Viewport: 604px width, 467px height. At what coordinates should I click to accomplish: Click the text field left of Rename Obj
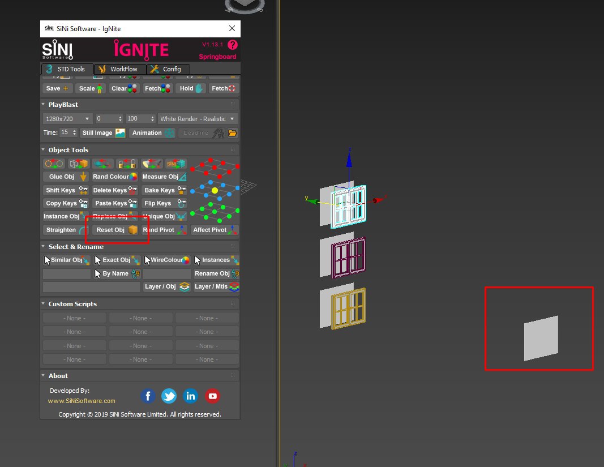167,274
